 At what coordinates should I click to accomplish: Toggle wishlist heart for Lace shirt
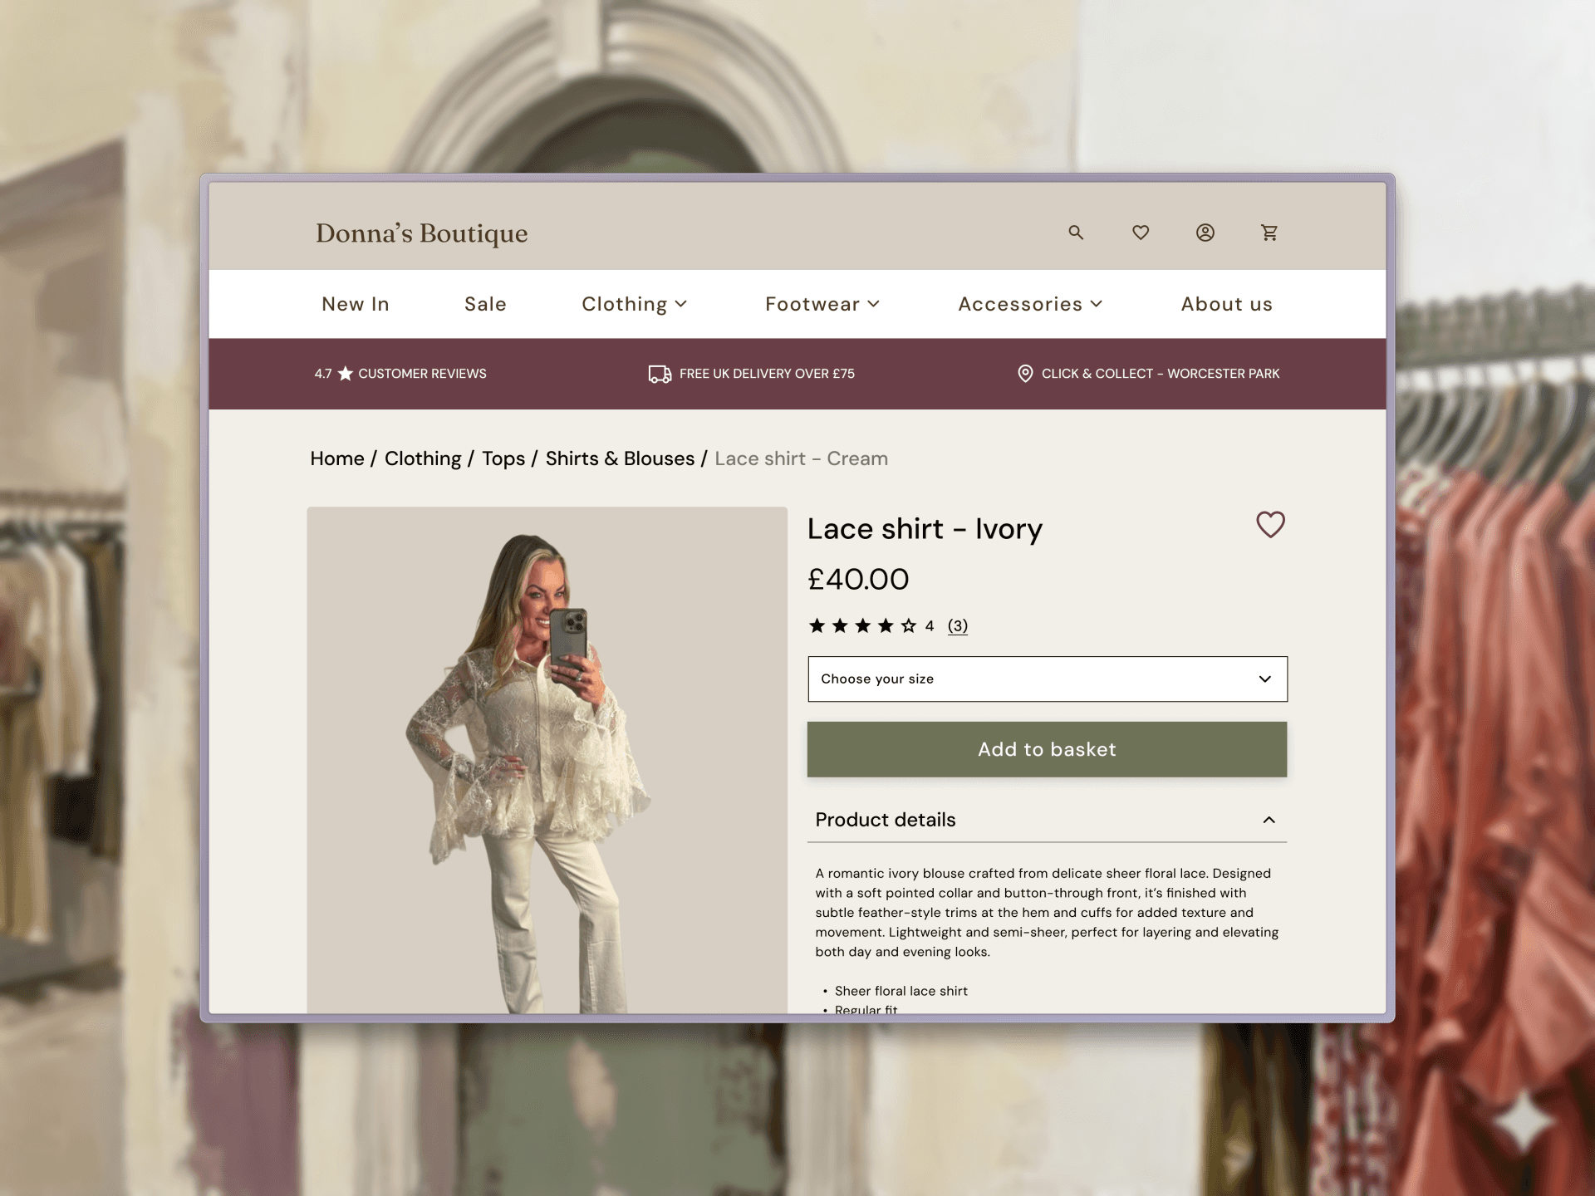pos(1270,525)
